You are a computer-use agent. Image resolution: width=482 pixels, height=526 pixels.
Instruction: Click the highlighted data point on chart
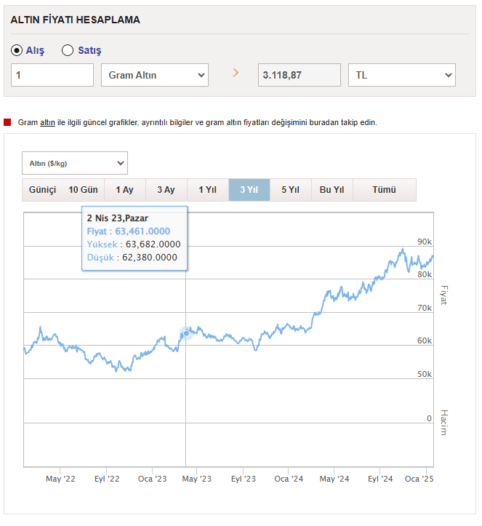coord(186,333)
